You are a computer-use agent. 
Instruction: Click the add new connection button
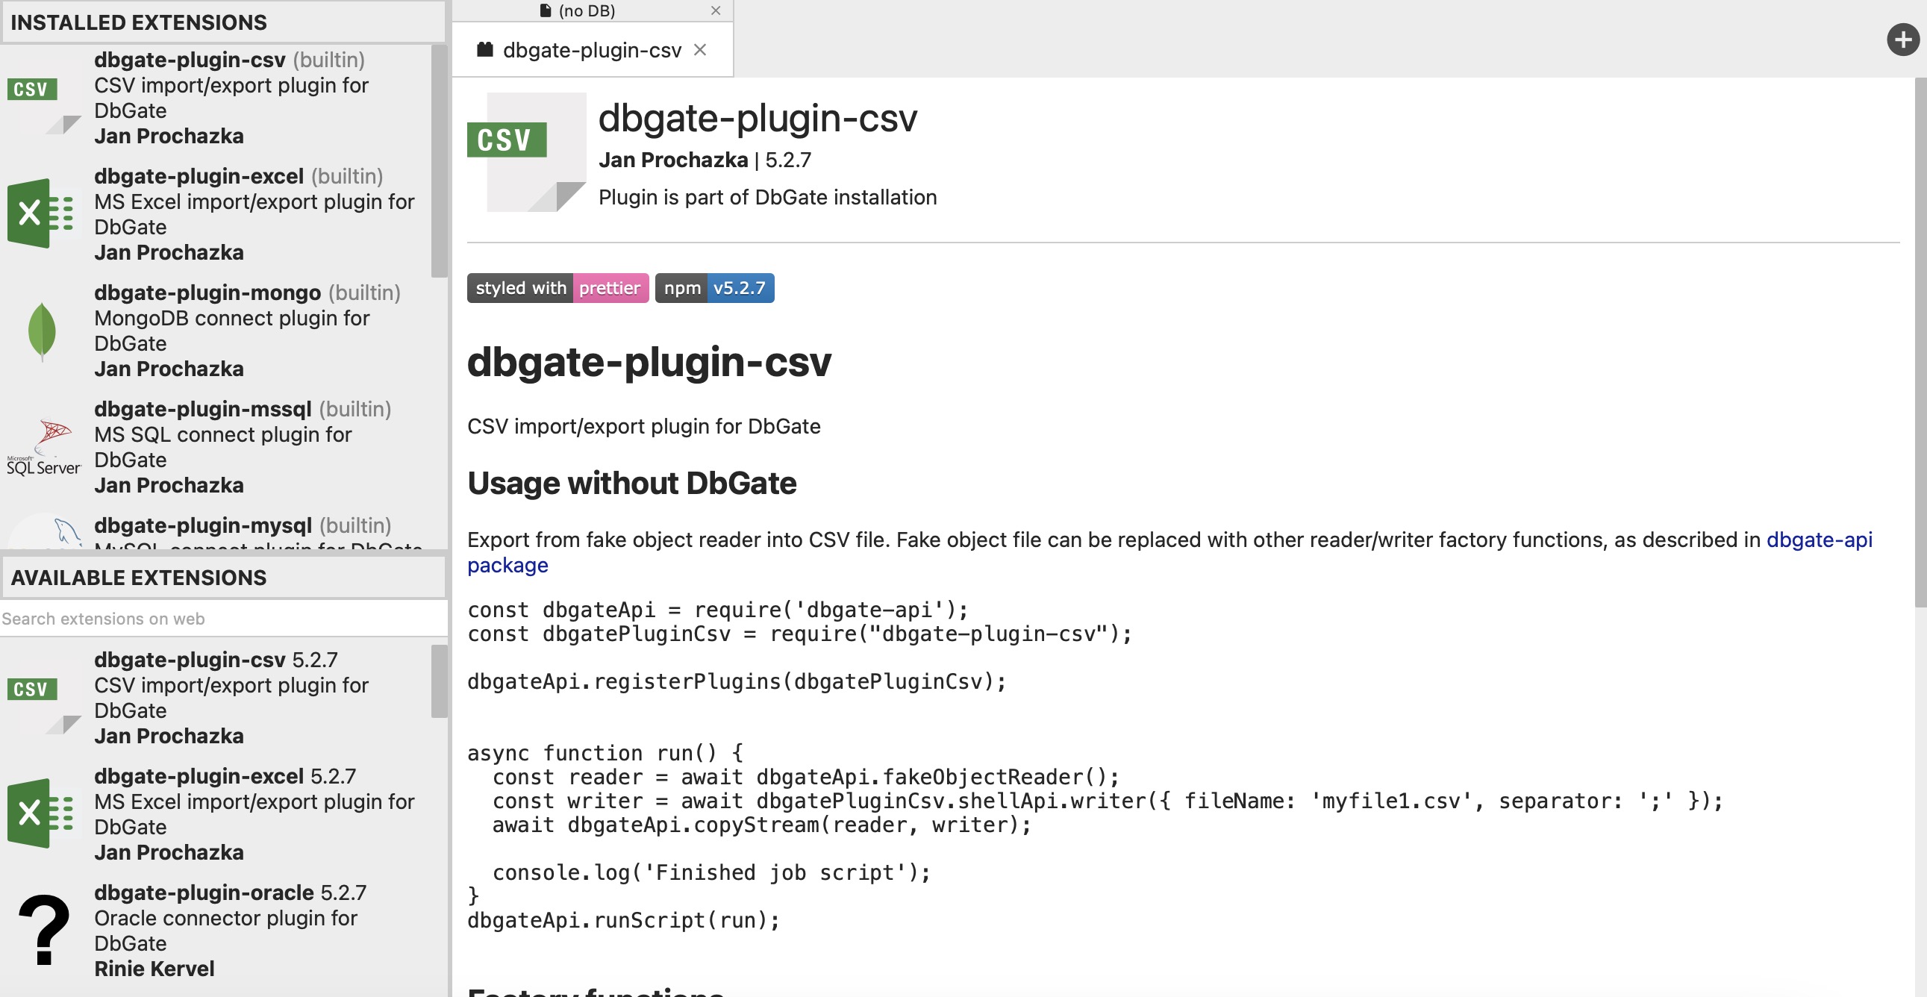pyautogui.click(x=1903, y=40)
